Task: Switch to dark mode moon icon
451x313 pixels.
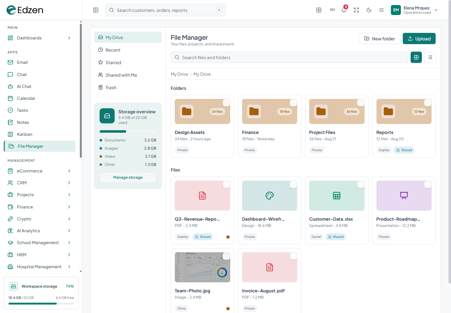Action: point(369,10)
